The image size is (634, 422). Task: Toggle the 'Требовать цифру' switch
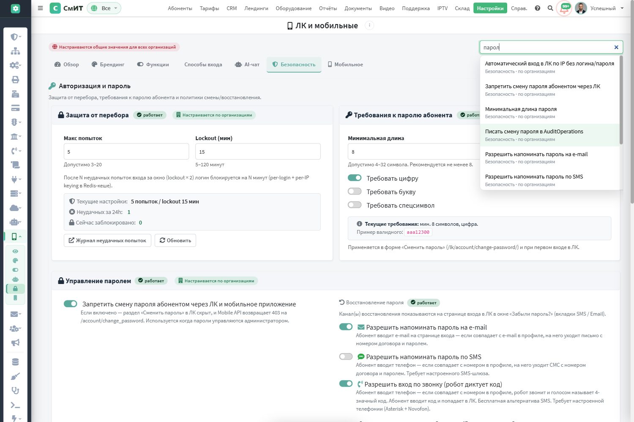click(x=355, y=178)
